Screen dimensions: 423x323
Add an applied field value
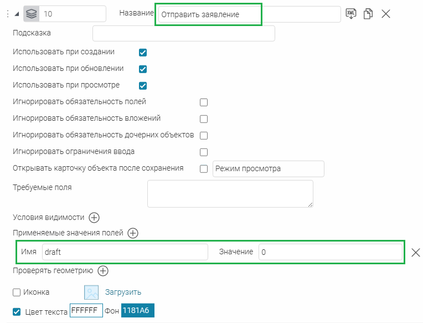pos(133,233)
